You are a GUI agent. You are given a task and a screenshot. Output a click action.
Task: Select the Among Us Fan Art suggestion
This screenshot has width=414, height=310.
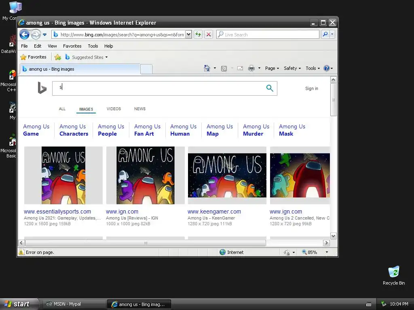pyautogui.click(x=147, y=130)
